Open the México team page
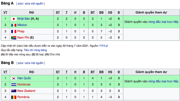180x101 pixels. click(x=22, y=25)
